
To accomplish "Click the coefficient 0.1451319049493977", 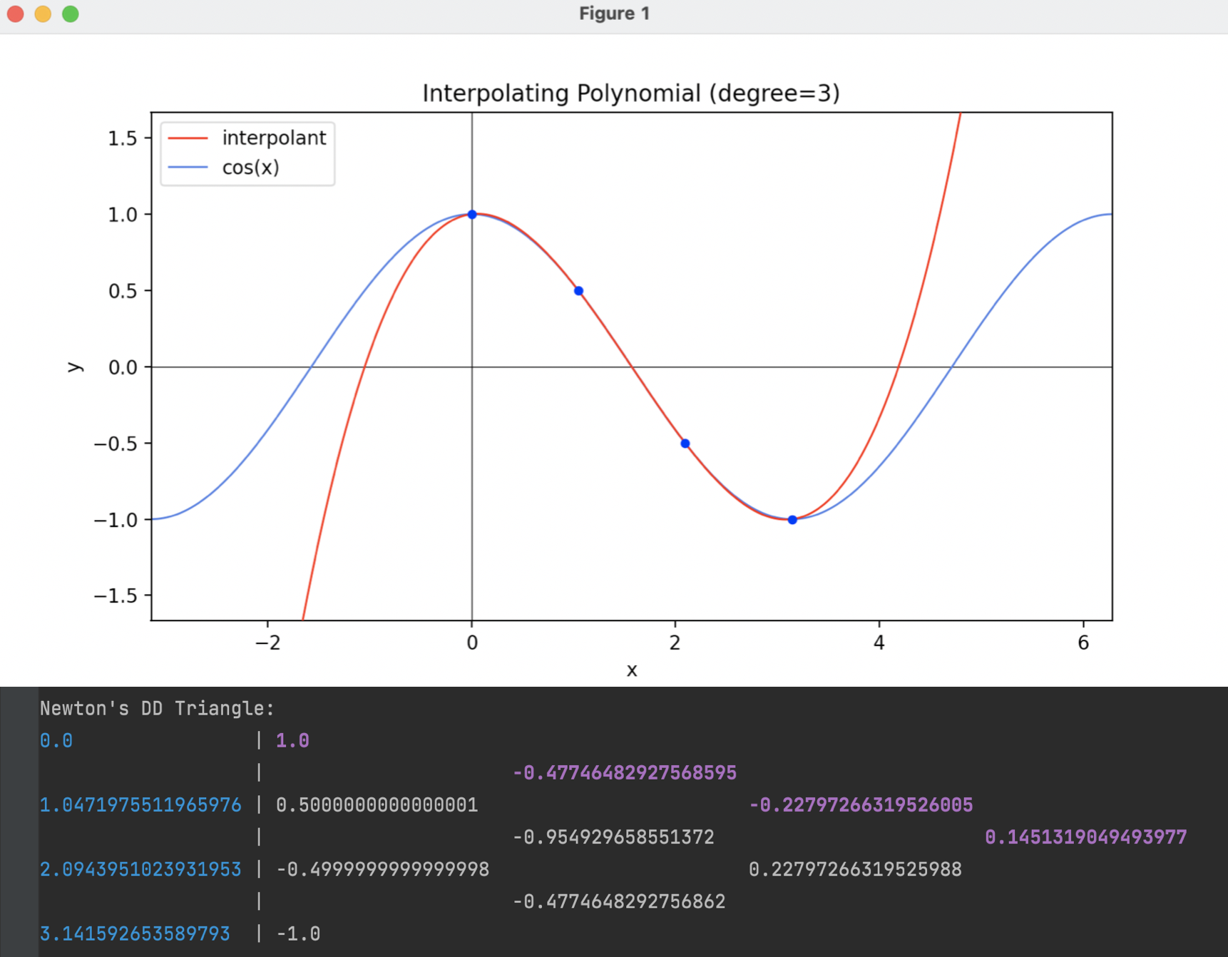I will pos(1086,837).
